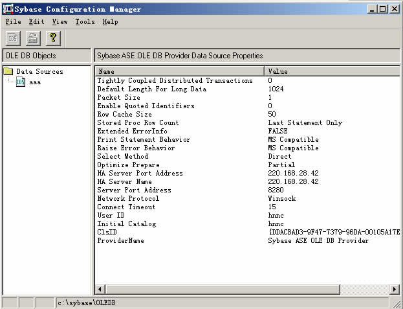Click the Sybase ASE OLE DB Provider value
The width and height of the screenshot is (403, 309).
[x=318, y=241]
